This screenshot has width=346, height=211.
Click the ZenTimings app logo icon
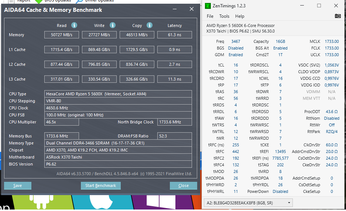click(x=208, y=6)
